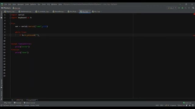Open the Python Console tool window

point(30,103)
